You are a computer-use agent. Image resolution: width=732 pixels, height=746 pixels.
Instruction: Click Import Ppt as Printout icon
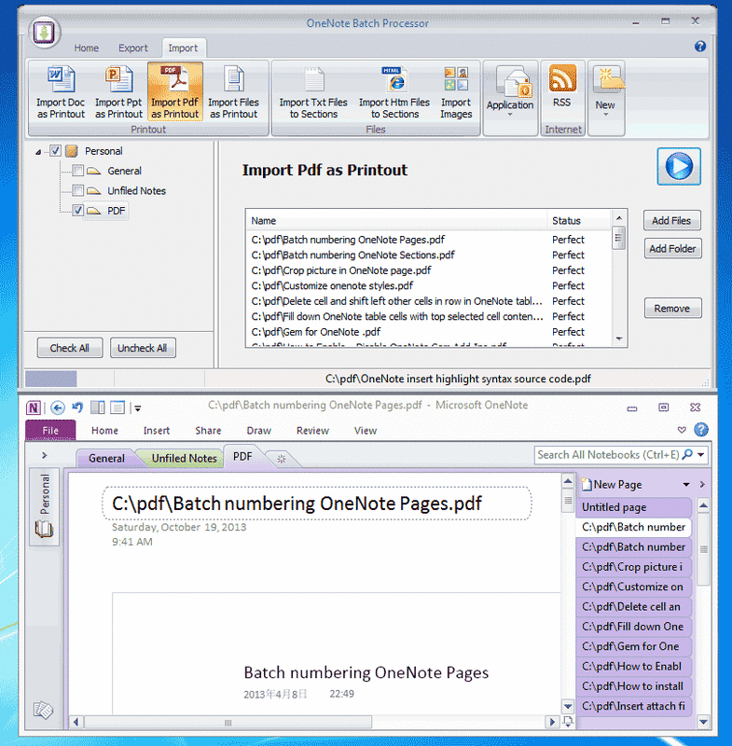[118, 92]
